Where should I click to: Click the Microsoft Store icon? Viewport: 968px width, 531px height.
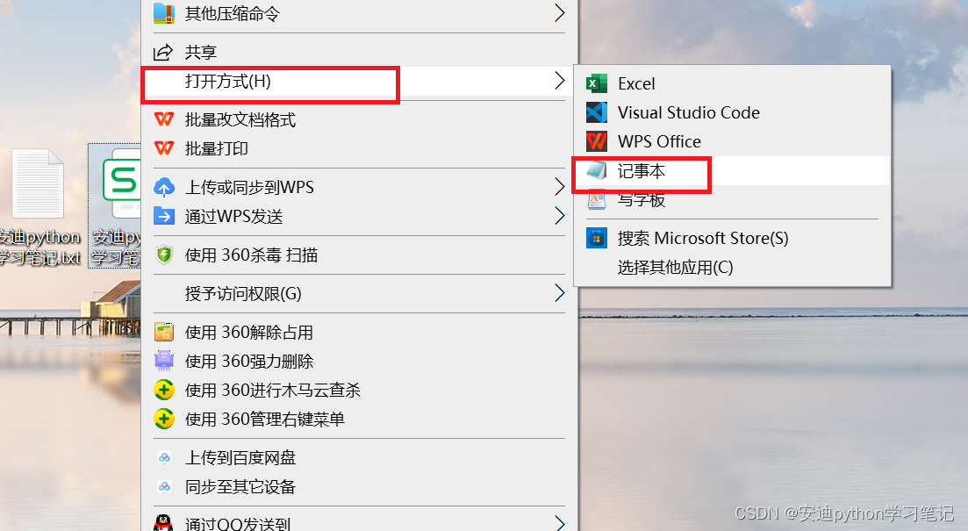point(597,238)
